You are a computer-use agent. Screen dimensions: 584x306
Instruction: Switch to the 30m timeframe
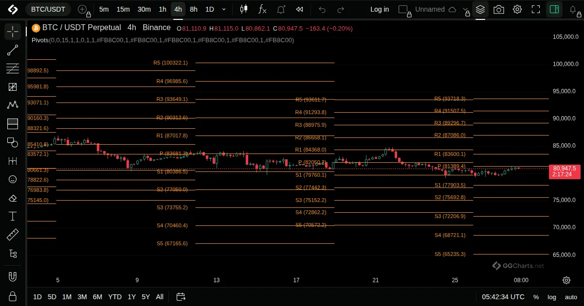tap(144, 9)
